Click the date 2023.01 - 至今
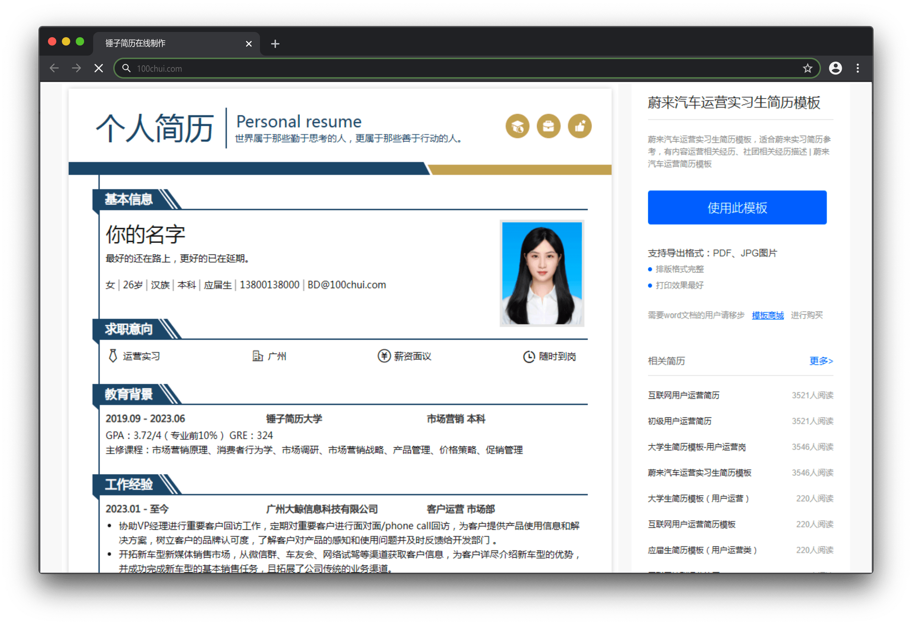912x625 pixels. pyautogui.click(x=137, y=509)
